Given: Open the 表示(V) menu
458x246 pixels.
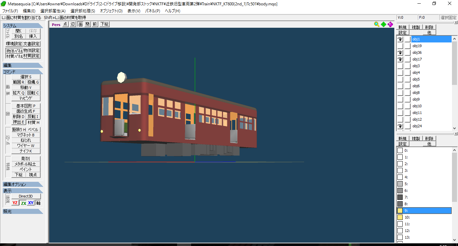Looking at the screenshot, I should pos(134,11).
